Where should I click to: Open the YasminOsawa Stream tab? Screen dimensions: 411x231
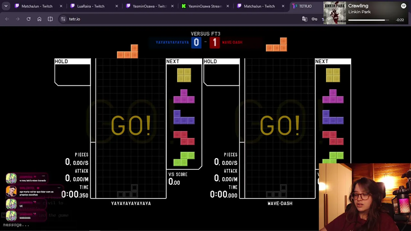point(205,6)
